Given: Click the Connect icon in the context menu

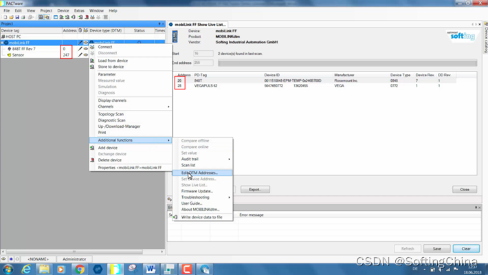Looking at the screenshot, I should [93, 47].
